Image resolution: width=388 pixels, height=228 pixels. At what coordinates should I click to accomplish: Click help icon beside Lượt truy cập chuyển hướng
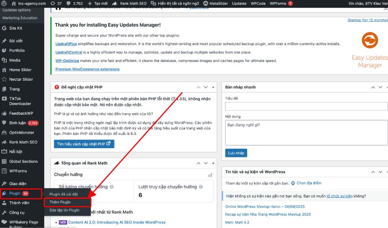tap(201, 187)
